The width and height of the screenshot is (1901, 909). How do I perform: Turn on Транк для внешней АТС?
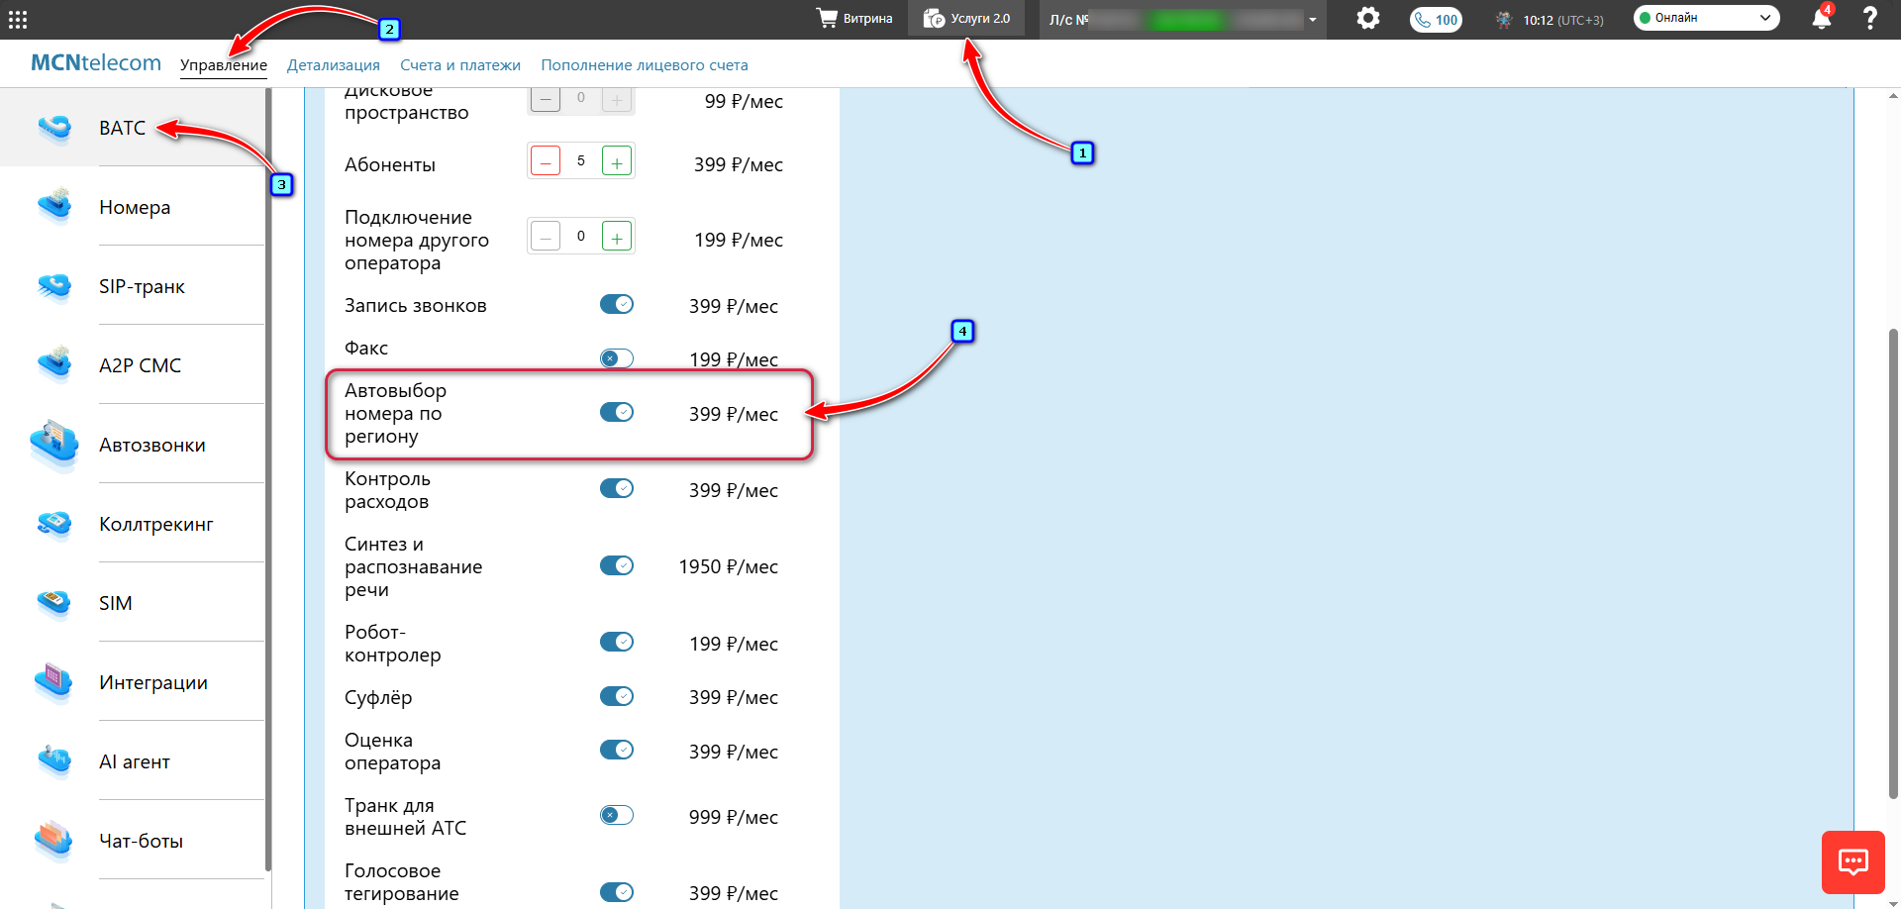616,815
